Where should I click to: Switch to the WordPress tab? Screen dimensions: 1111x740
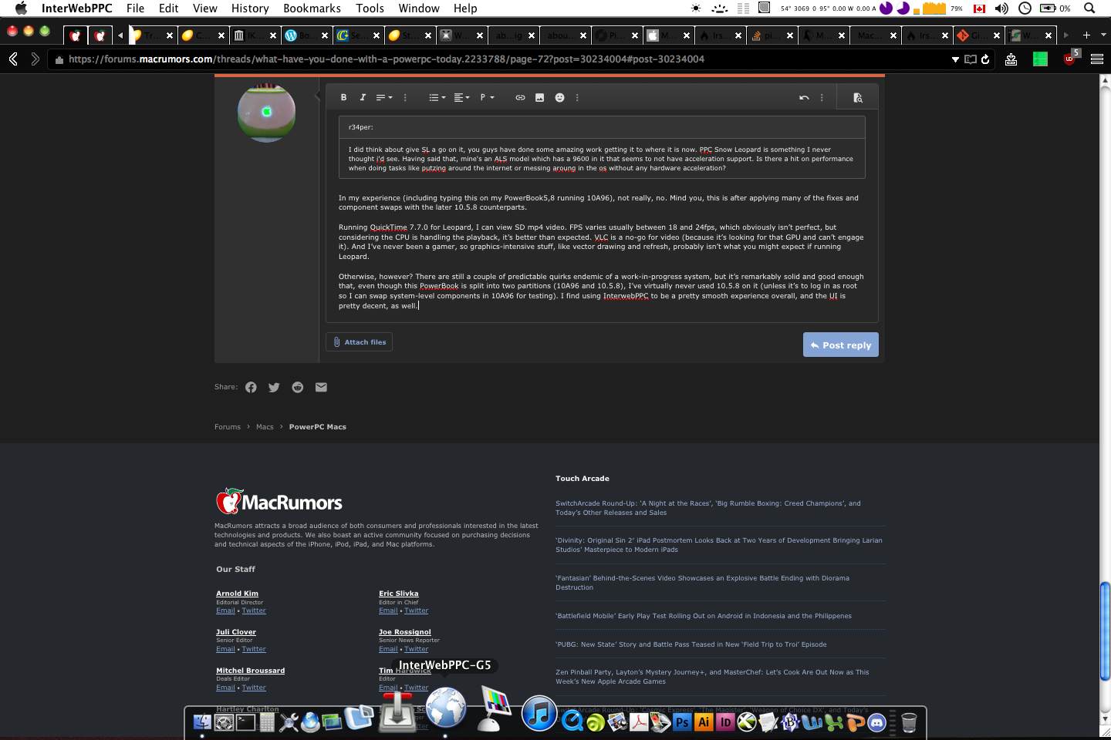(305, 35)
